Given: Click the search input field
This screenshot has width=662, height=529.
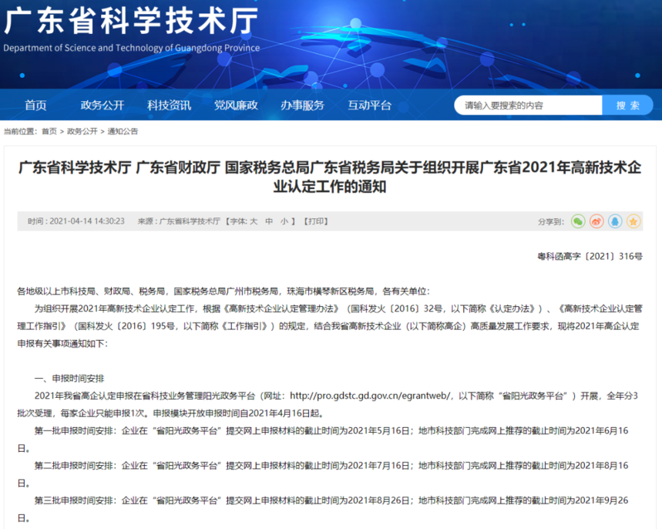Looking at the screenshot, I should point(528,105).
